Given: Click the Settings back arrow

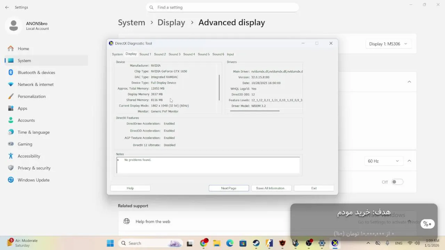Looking at the screenshot, I should click(7, 7).
